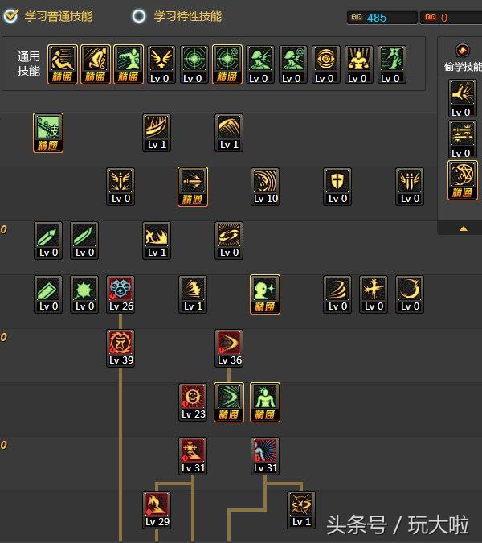This screenshot has width=482, height=543.
Task: Select the mastered pentagram stolen skill
Action: click(463, 180)
